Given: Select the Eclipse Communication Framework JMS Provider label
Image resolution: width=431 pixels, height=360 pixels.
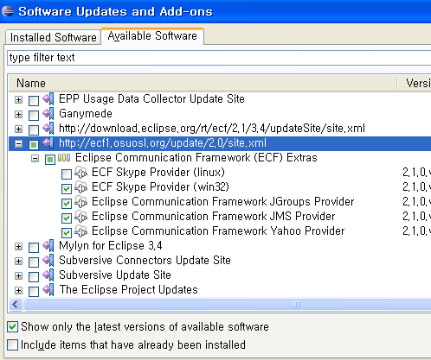Looking at the screenshot, I should (214, 217).
